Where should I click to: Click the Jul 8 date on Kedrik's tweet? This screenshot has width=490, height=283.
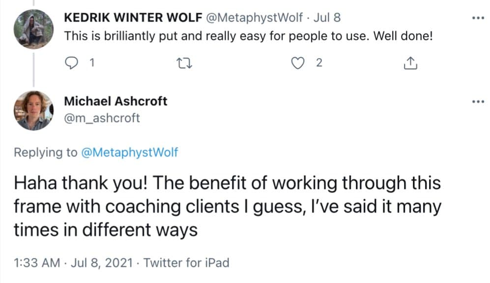coord(327,18)
